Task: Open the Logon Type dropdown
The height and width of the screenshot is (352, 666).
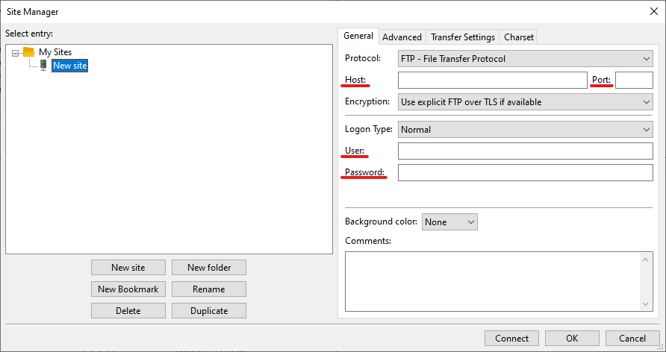Action: click(526, 129)
